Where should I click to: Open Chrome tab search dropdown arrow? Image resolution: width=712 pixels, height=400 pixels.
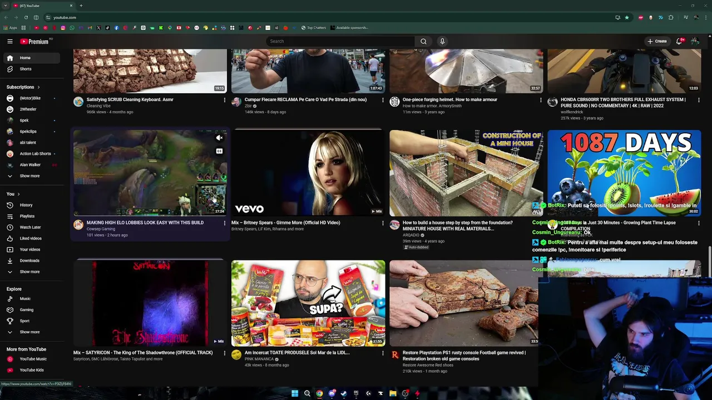tap(6, 6)
